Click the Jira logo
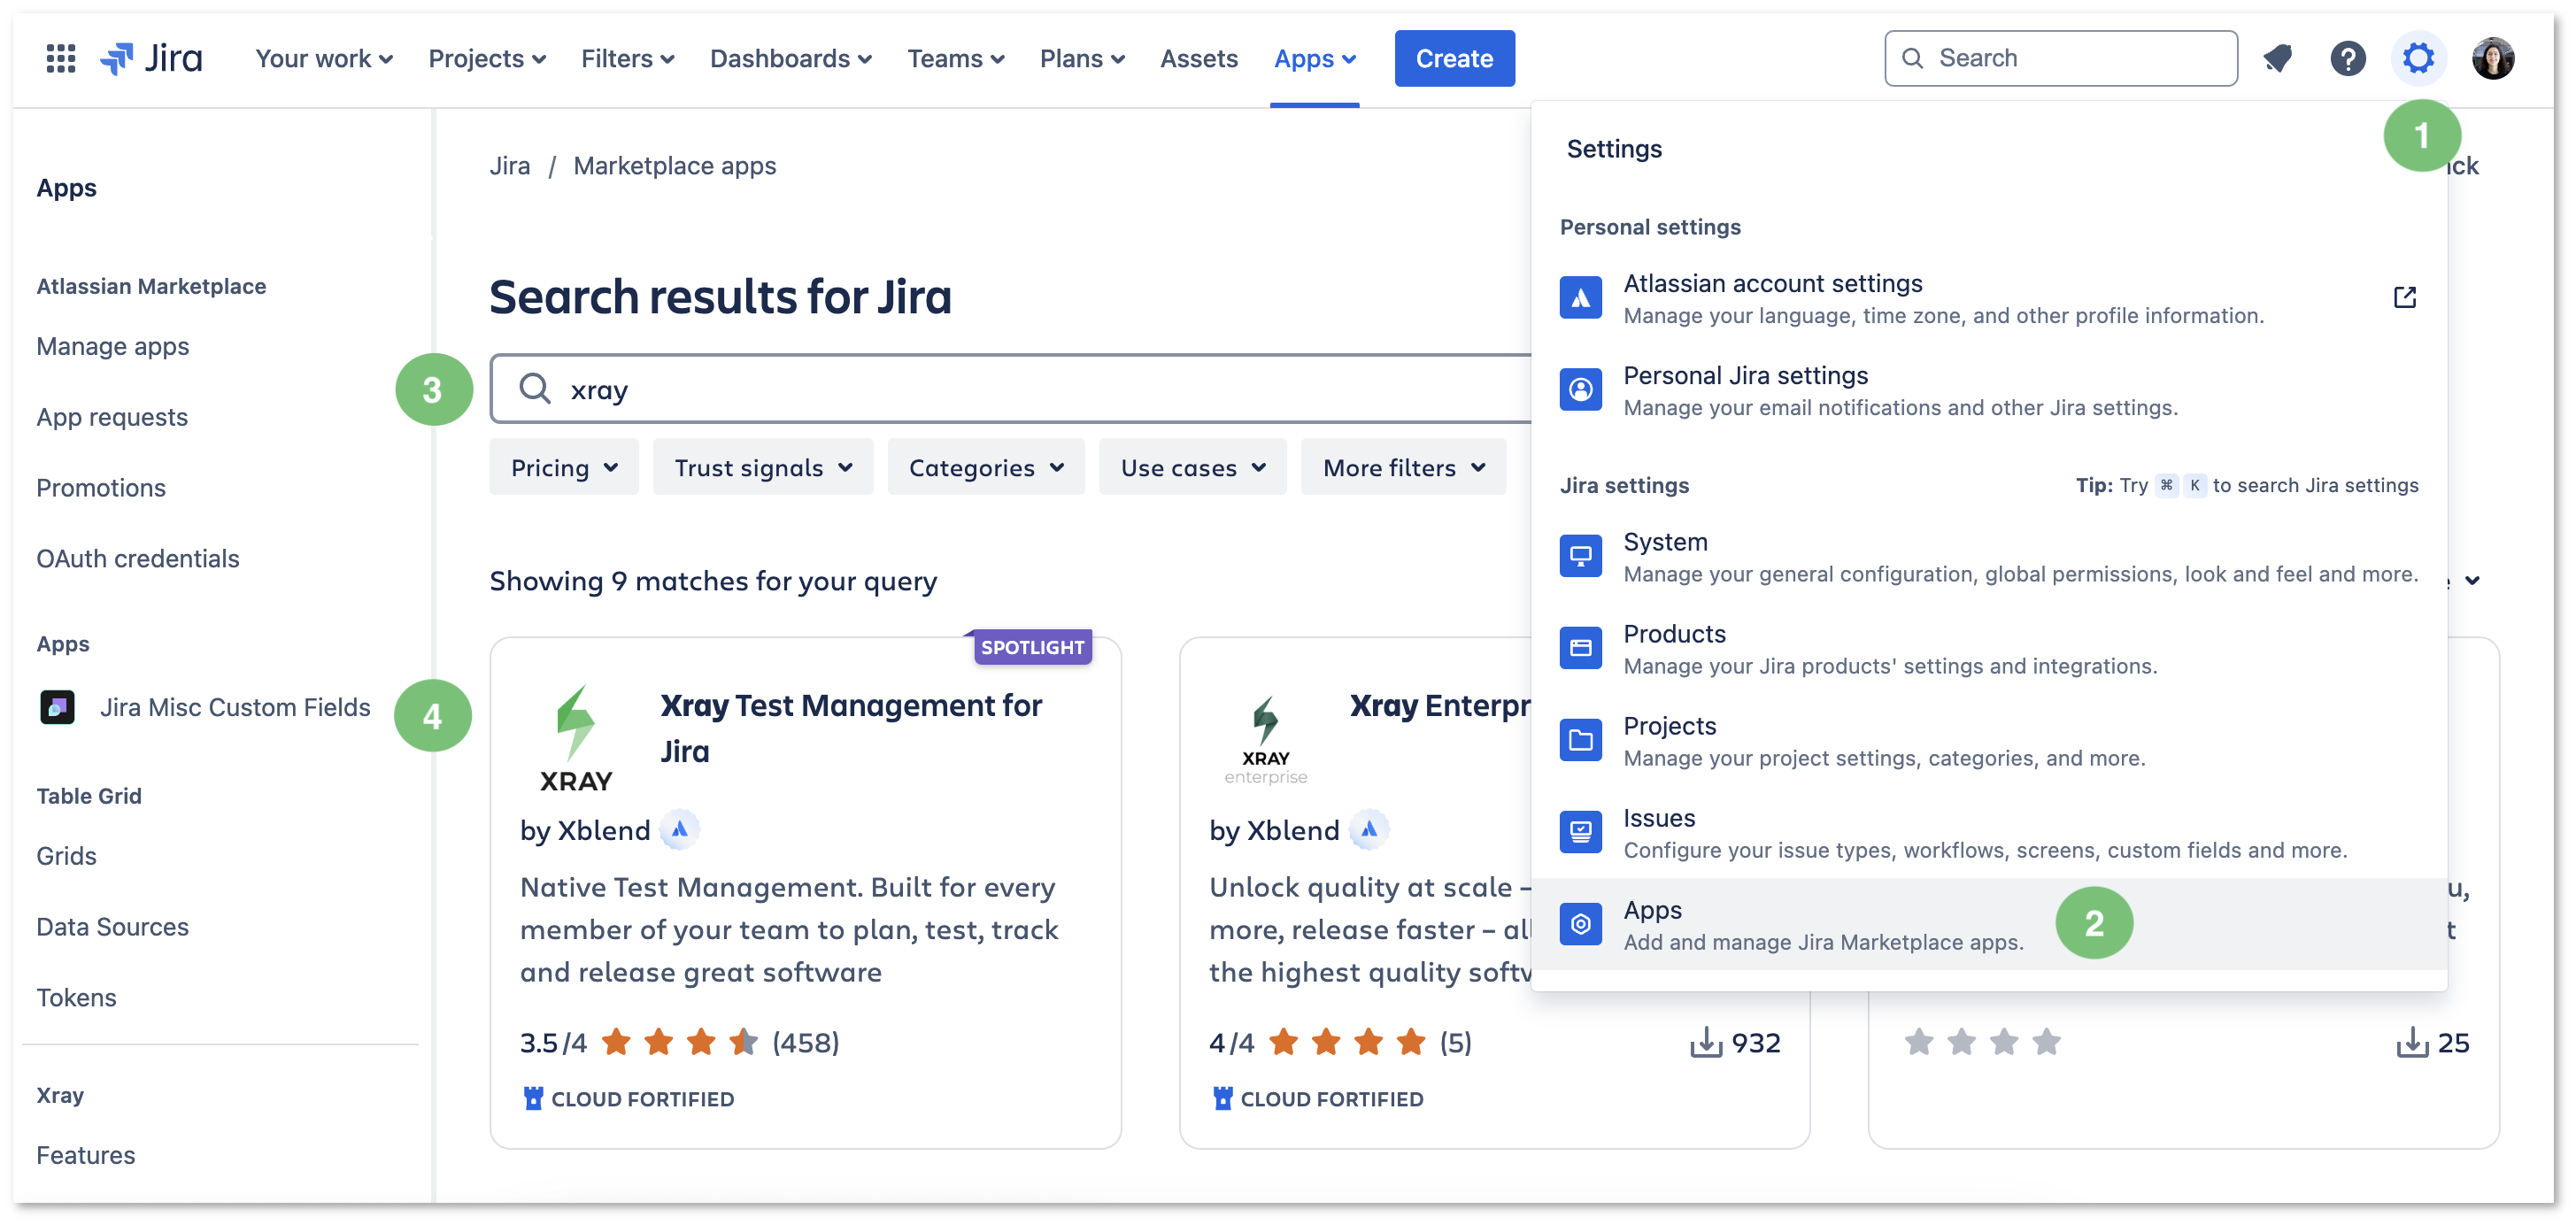Screen dimensions: 2576x1225 pyautogui.click(x=152, y=58)
